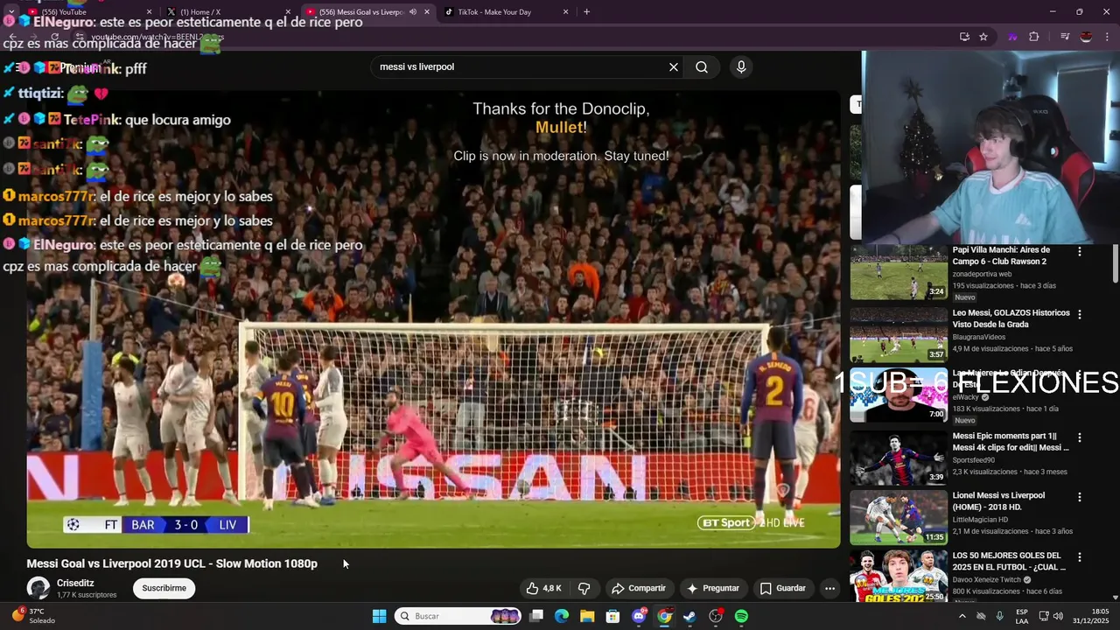
Task: Open the ESP LAA language switcher
Action: point(1022,616)
